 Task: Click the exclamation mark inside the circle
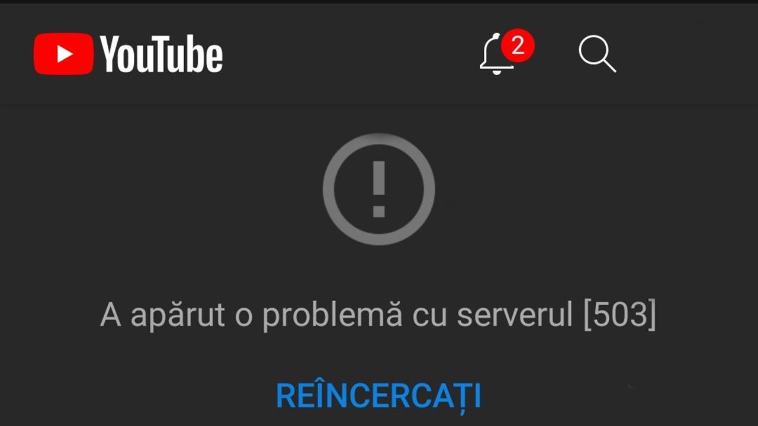click(x=379, y=189)
